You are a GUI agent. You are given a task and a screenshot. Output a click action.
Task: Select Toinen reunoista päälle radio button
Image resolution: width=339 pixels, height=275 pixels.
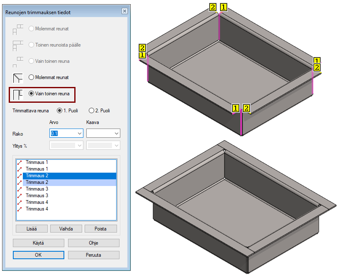coord(32,45)
